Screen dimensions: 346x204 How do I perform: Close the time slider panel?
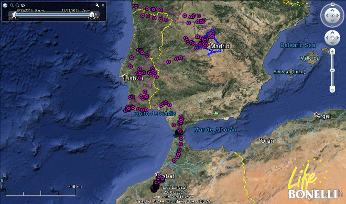pyautogui.click(x=103, y=5)
